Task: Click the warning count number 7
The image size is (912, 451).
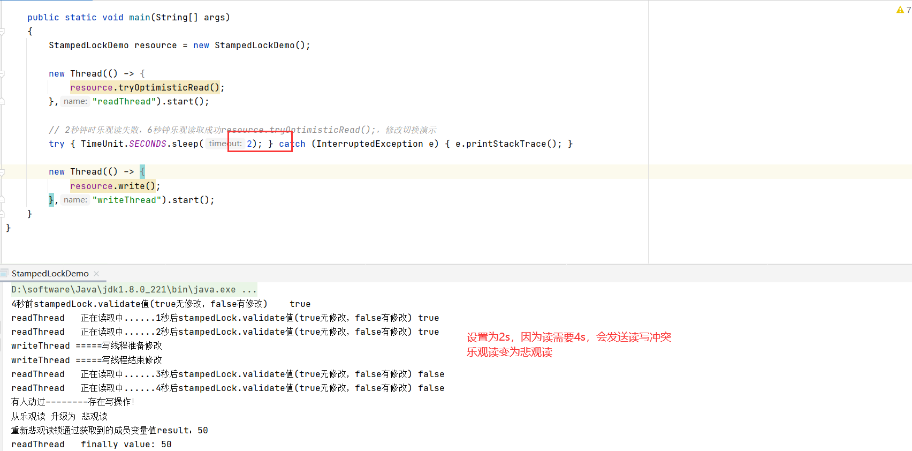Action: coord(908,10)
